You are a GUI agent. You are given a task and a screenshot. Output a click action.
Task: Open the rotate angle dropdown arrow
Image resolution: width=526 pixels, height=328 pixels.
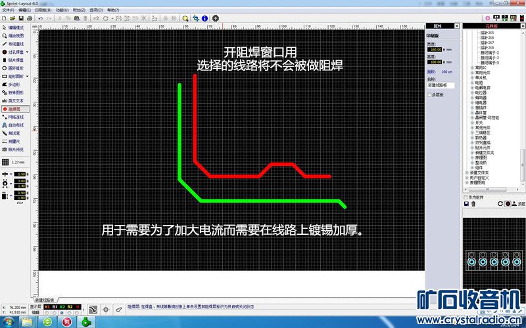pos(112,19)
